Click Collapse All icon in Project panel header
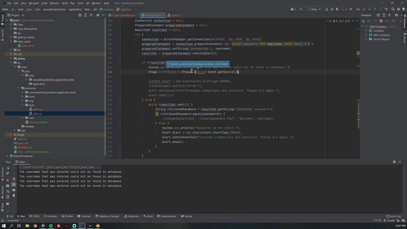This screenshot has width=407, height=229. tap(91, 15)
